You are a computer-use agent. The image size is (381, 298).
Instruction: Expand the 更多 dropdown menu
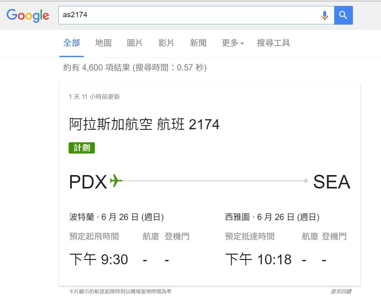pos(230,43)
